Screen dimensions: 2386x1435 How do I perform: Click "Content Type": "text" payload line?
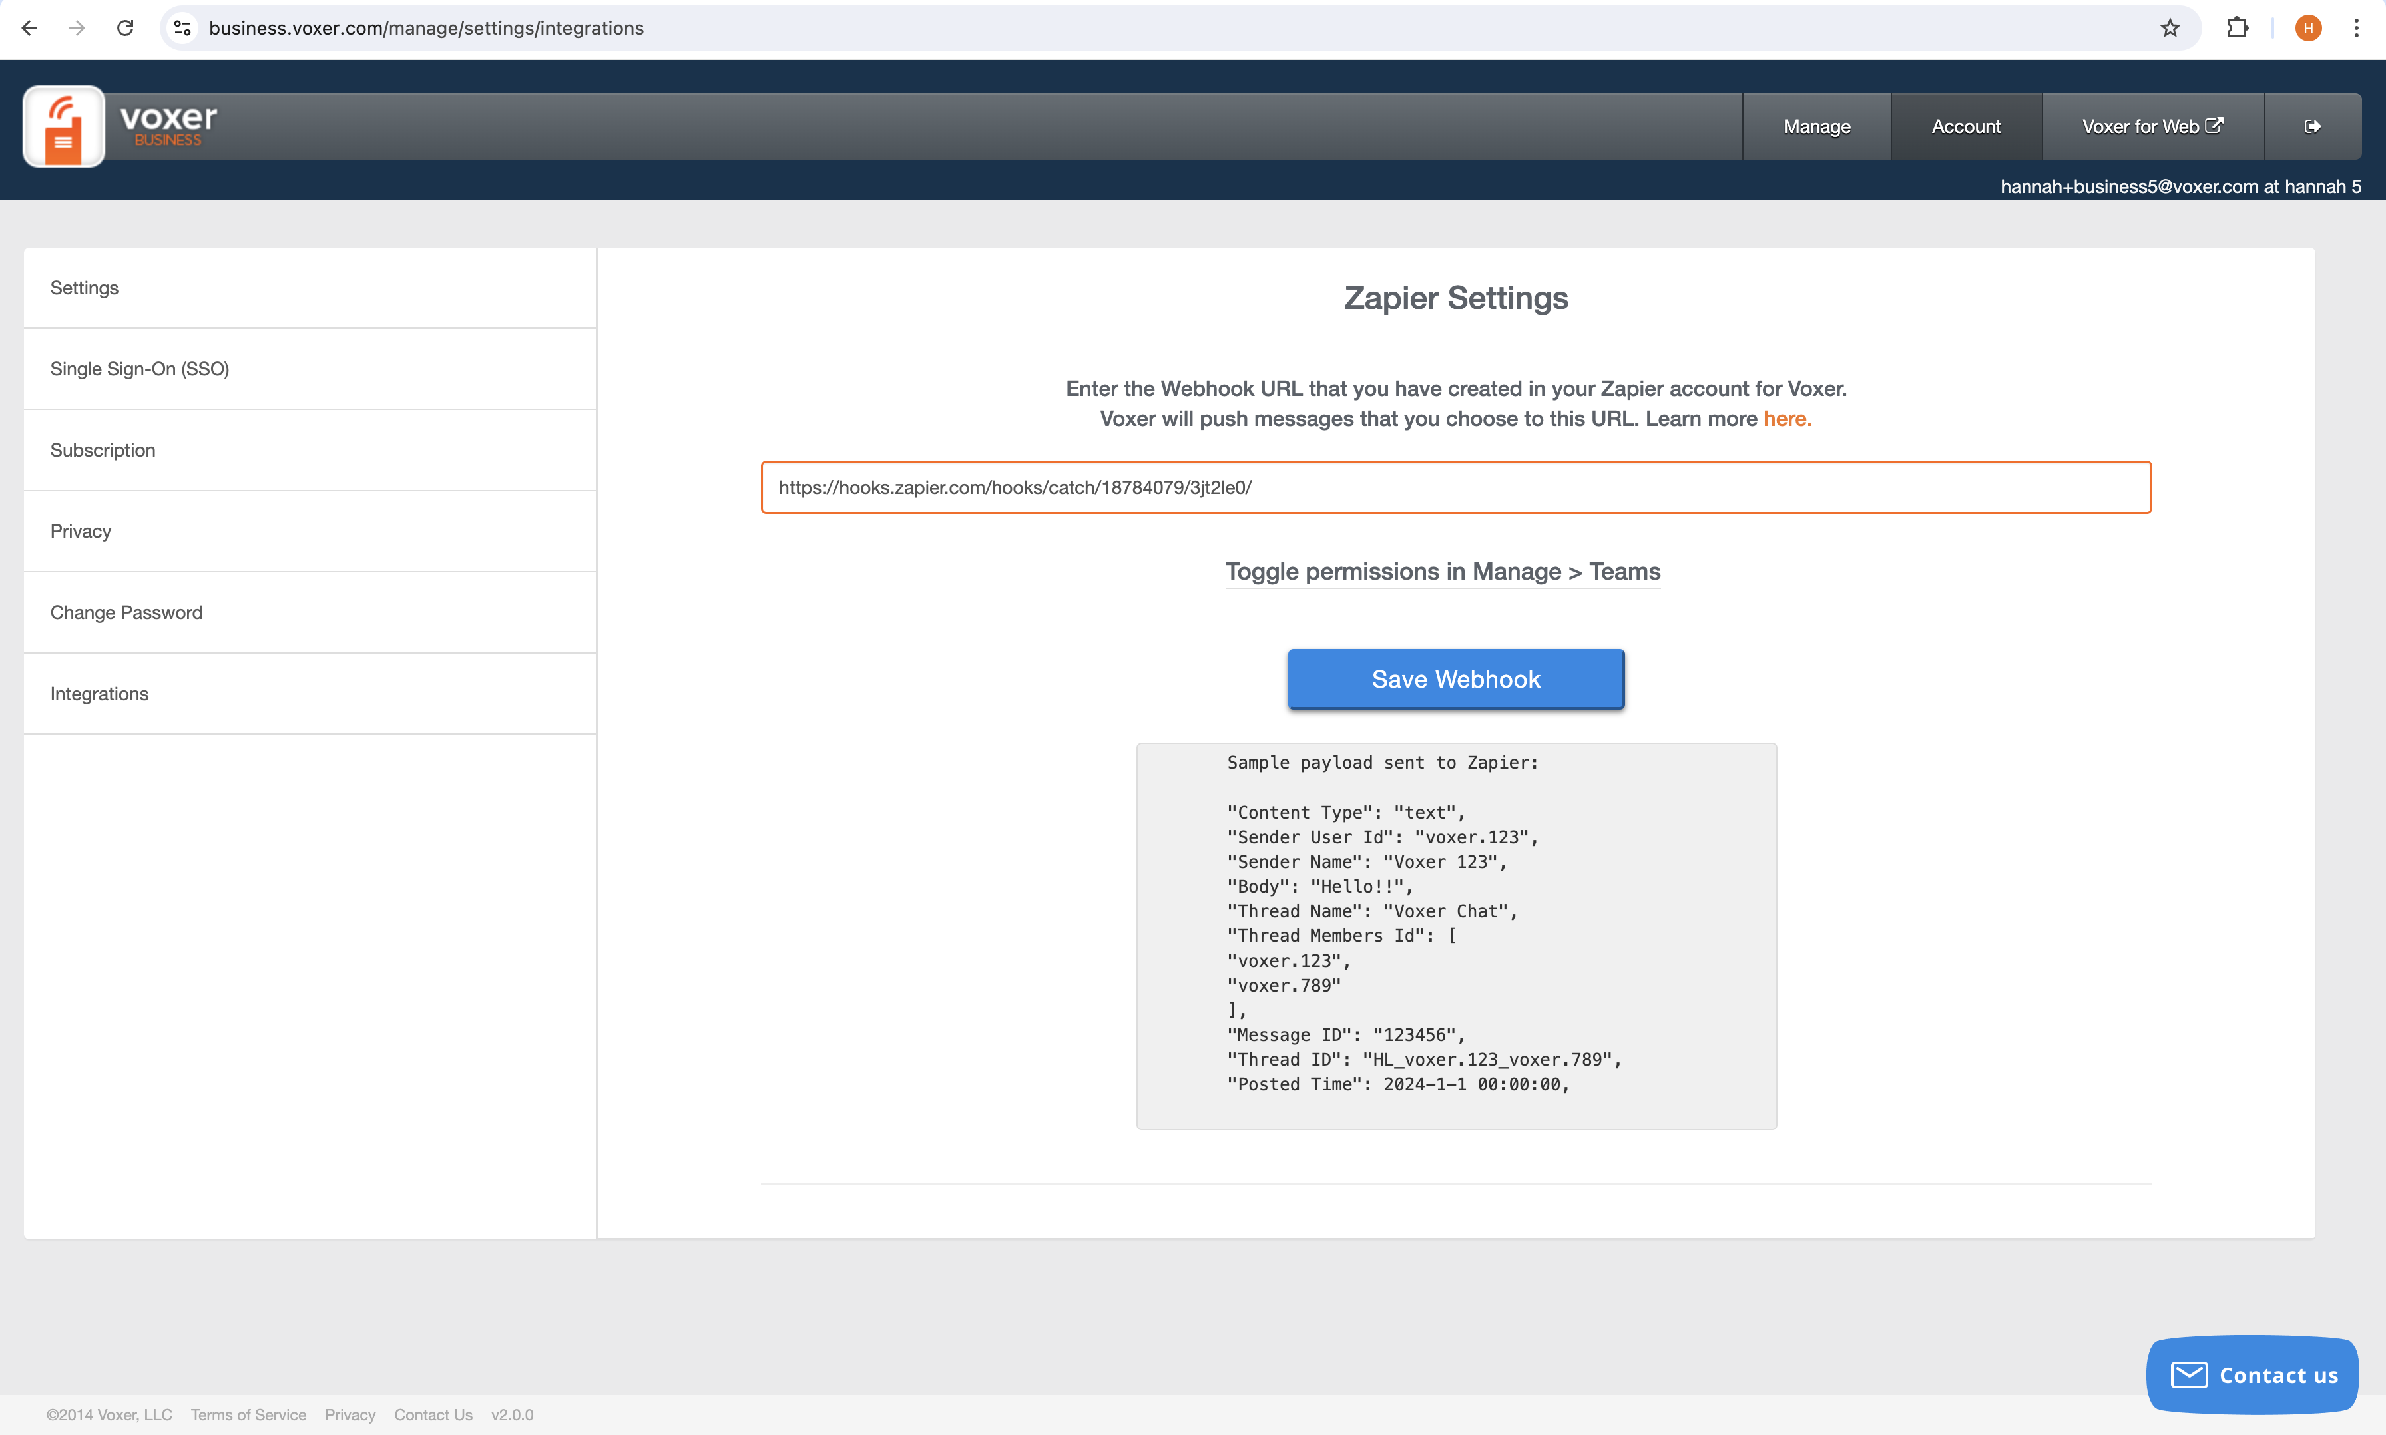click(x=1345, y=813)
